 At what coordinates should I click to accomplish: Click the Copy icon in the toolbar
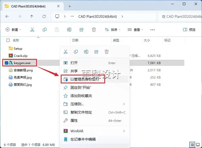45,30
